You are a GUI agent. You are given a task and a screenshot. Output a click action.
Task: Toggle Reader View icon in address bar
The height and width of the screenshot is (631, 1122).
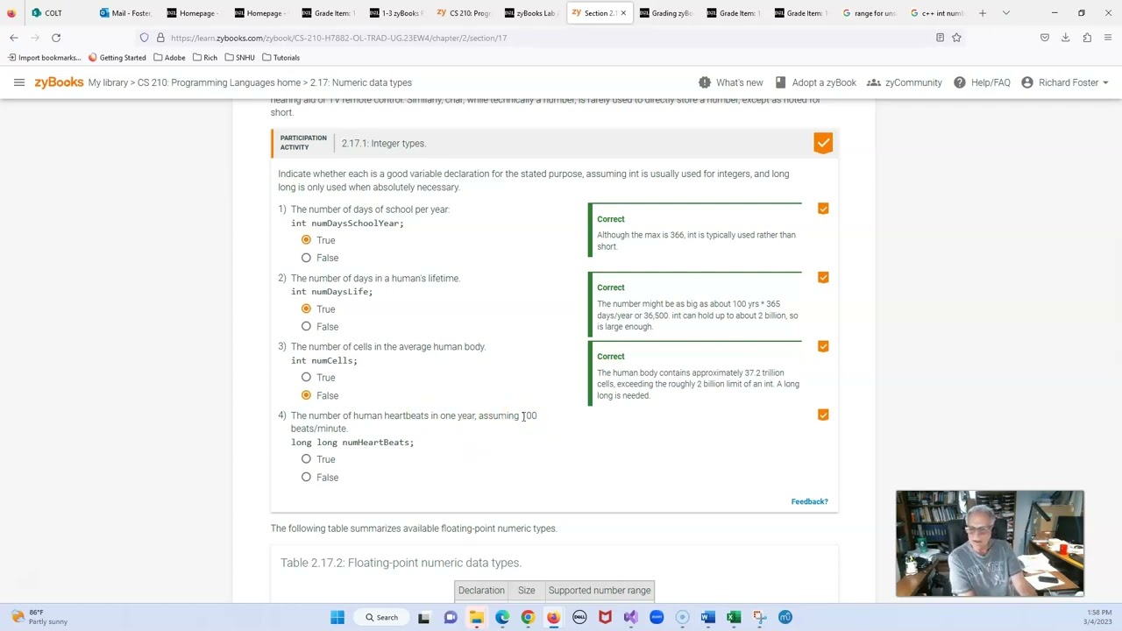coord(940,38)
